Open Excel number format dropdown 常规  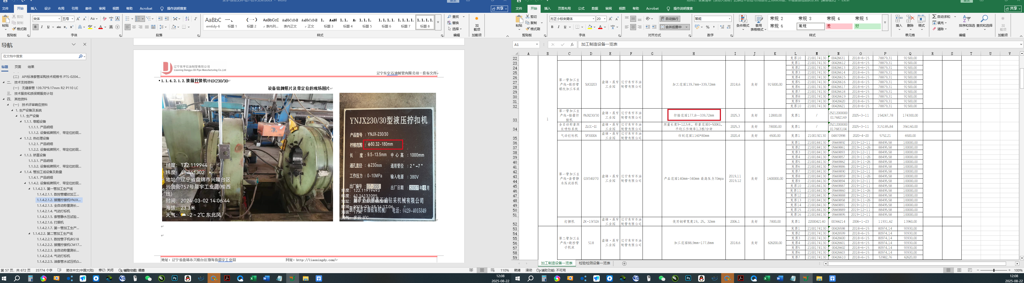729,19
